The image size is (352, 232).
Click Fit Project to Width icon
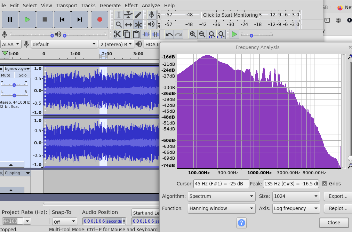pos(221,34)
